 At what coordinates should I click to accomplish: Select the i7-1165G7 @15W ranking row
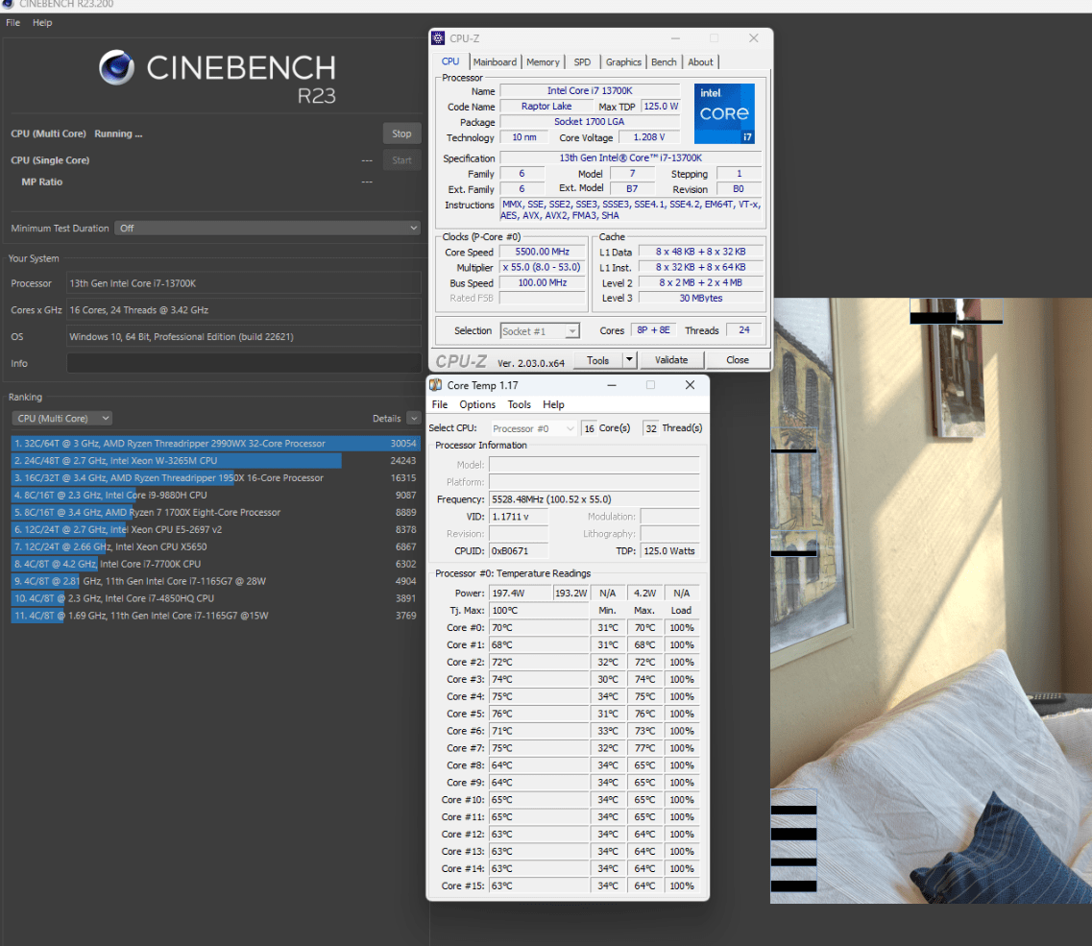(215, 616)
